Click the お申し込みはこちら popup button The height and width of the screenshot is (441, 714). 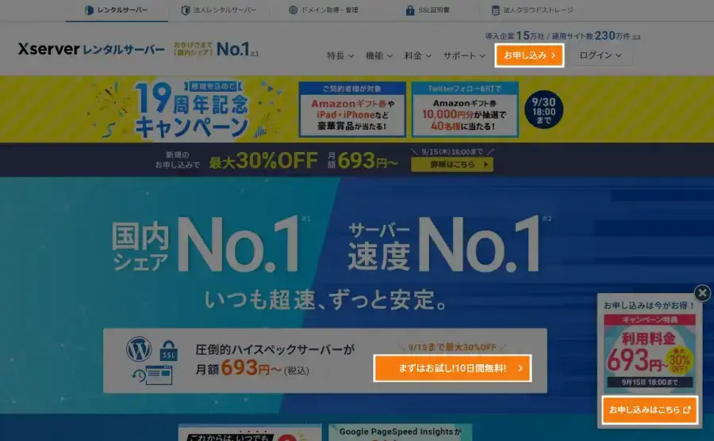(650, 410)
